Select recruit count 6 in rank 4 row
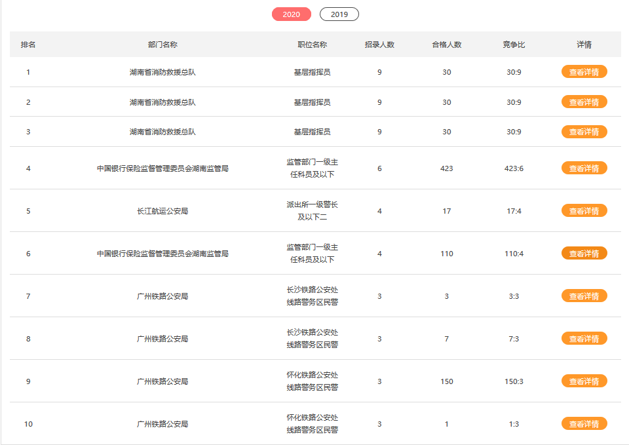 tap(379, 168)
